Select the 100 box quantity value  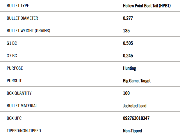click(x=126, y=93)
